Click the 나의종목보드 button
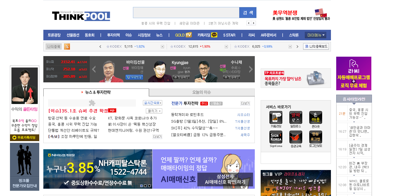 (x=316, y=46)
